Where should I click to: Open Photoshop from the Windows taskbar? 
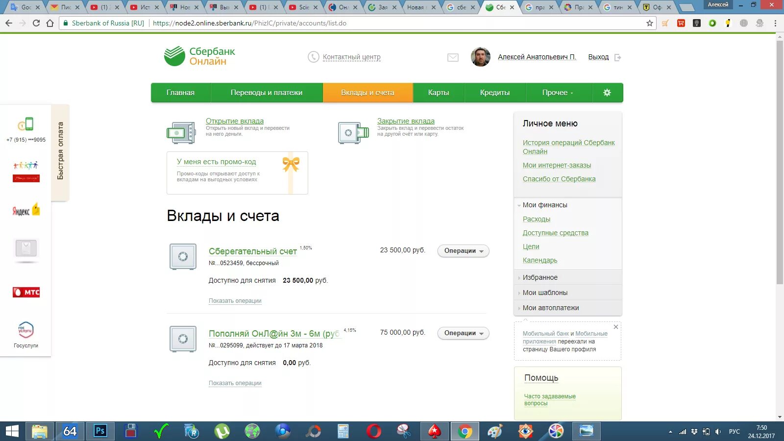coord(100,431)
